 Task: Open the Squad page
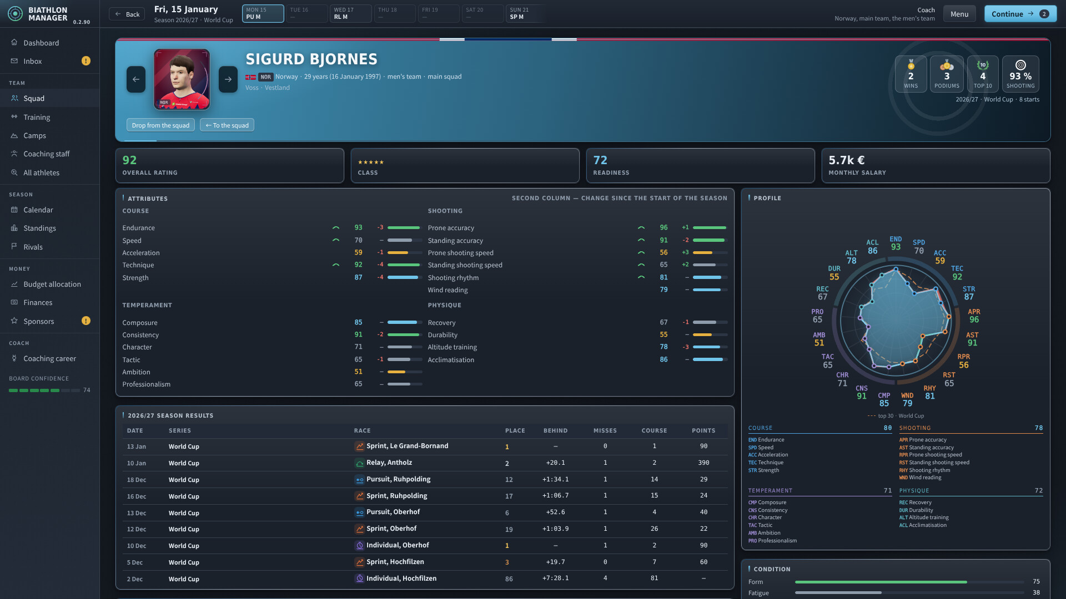point(50,98)
